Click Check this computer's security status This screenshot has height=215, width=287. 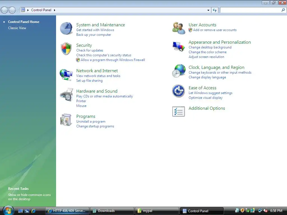point(104,55)
